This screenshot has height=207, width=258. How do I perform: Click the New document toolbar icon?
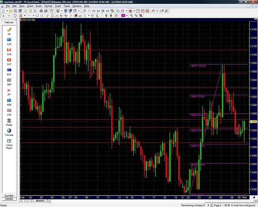[3, 11]
